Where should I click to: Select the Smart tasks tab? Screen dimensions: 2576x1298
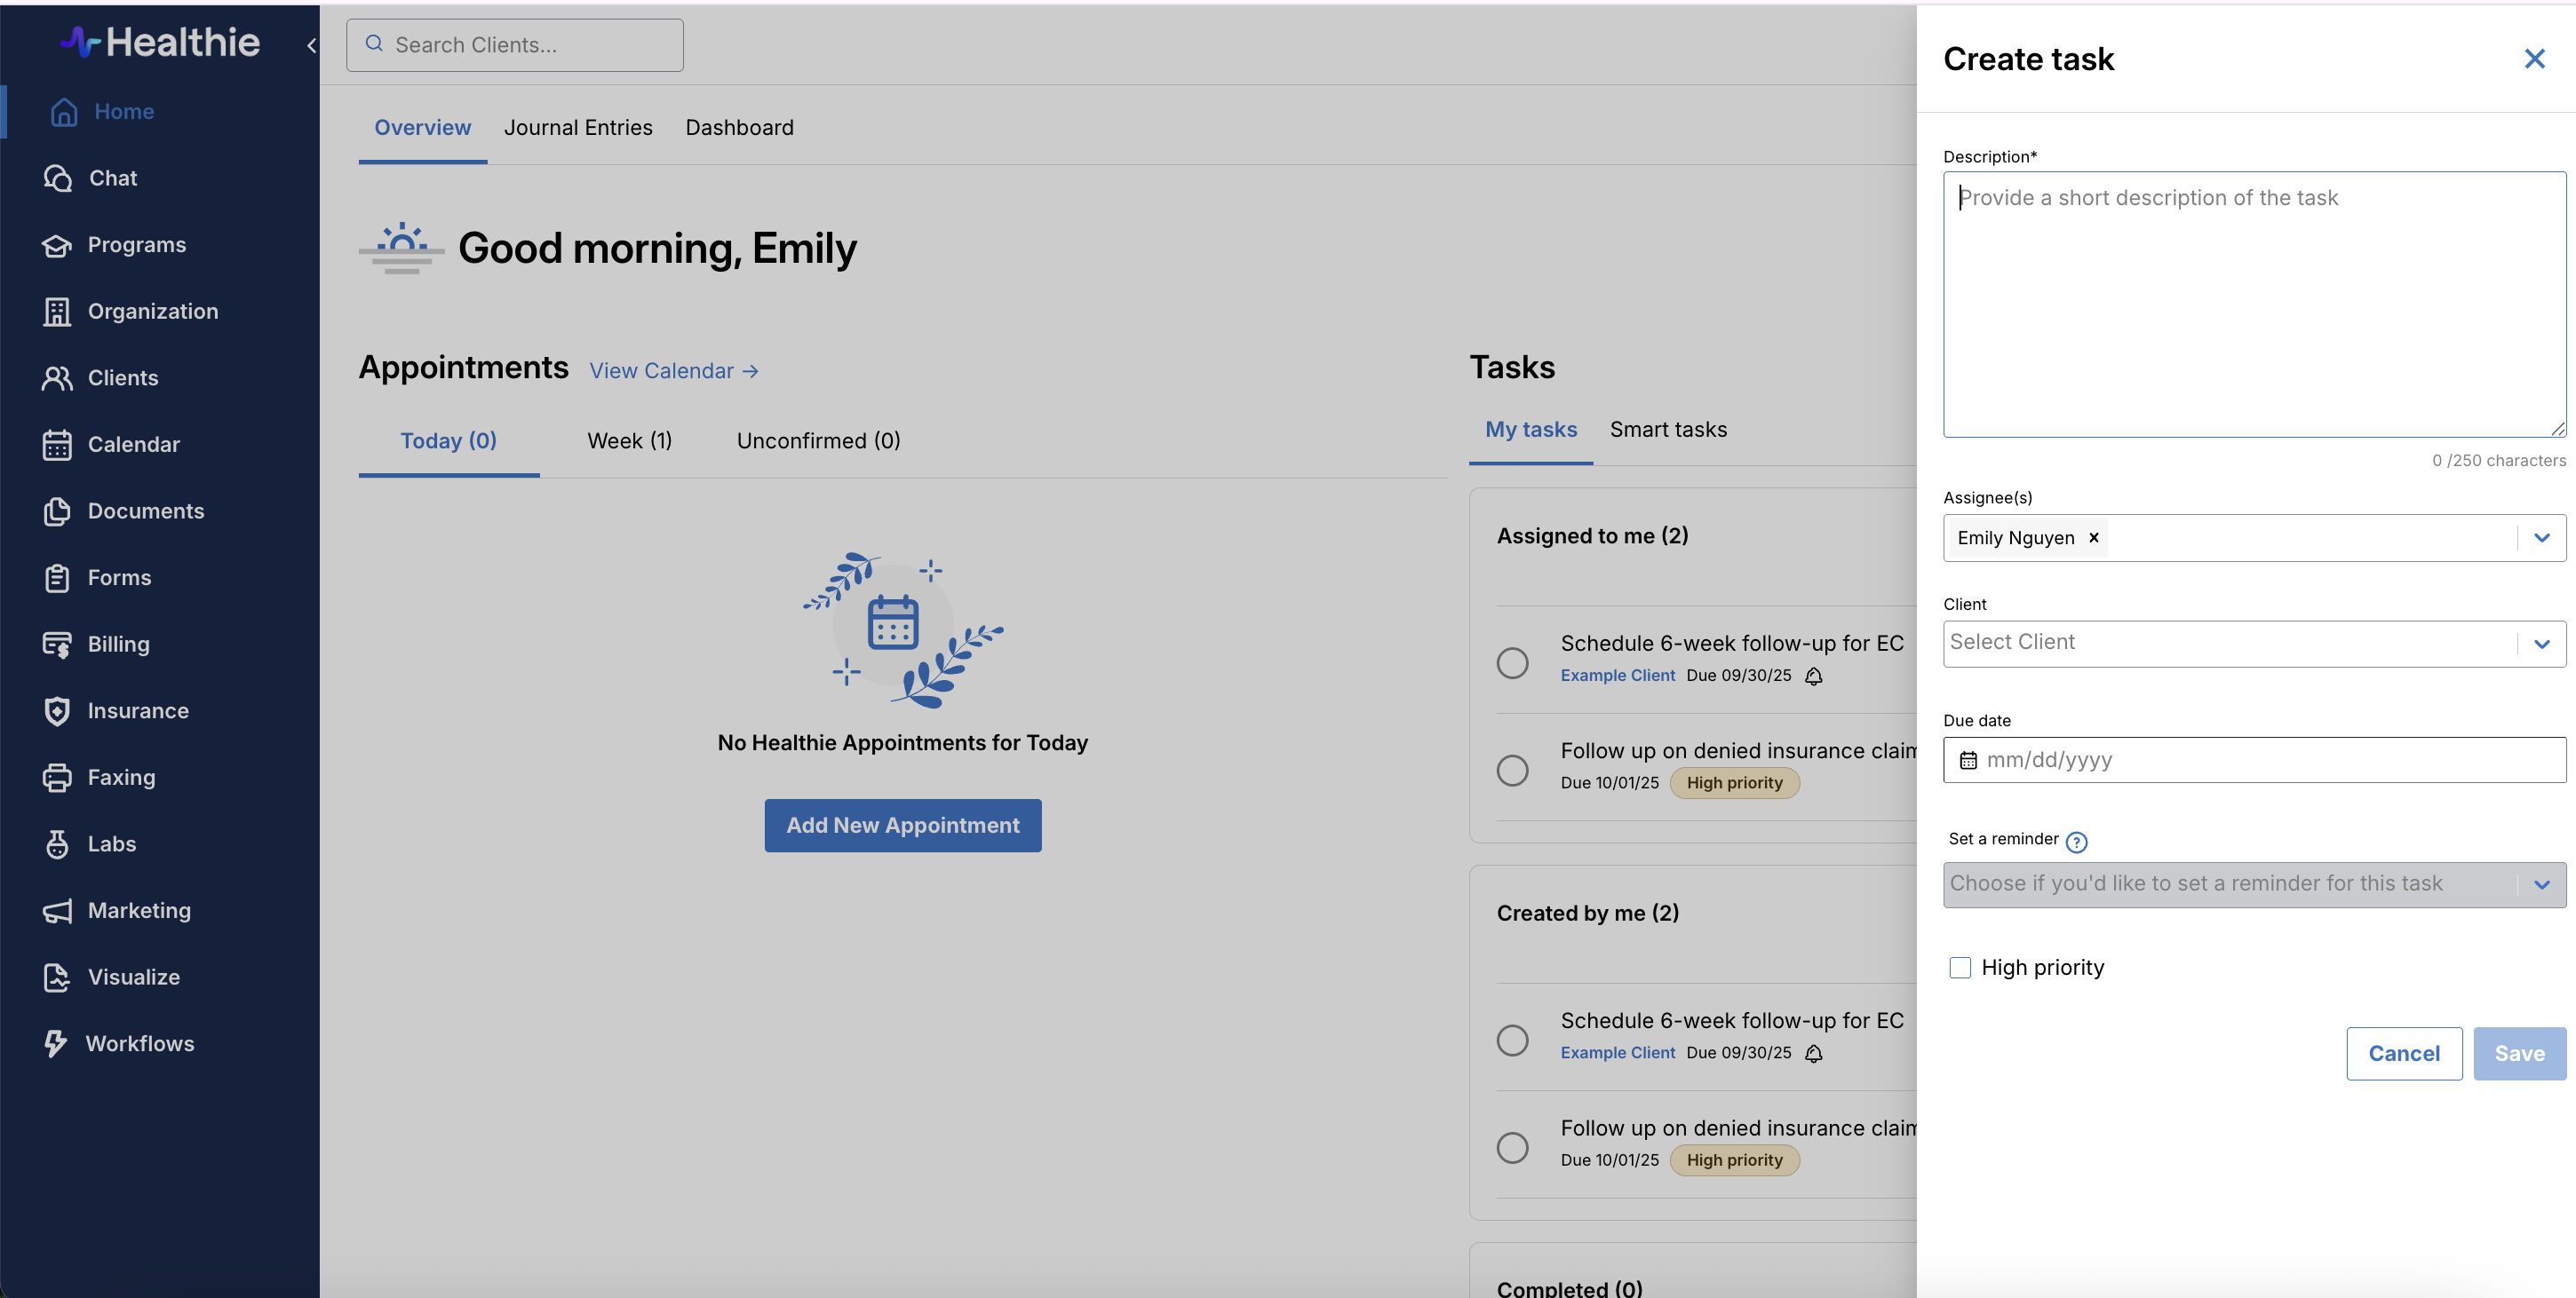pyautogui.click(x=1668, y=430)
